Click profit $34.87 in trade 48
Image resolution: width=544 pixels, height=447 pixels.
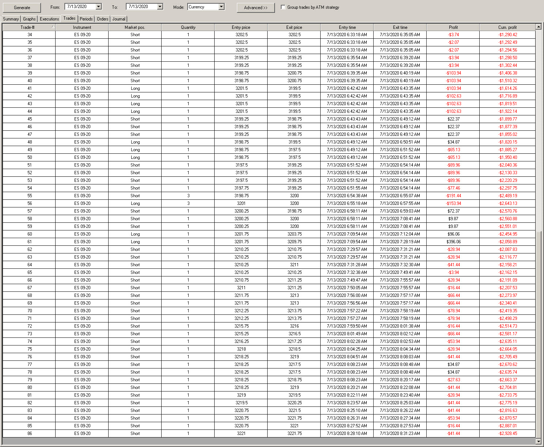[x=453, y=142]
